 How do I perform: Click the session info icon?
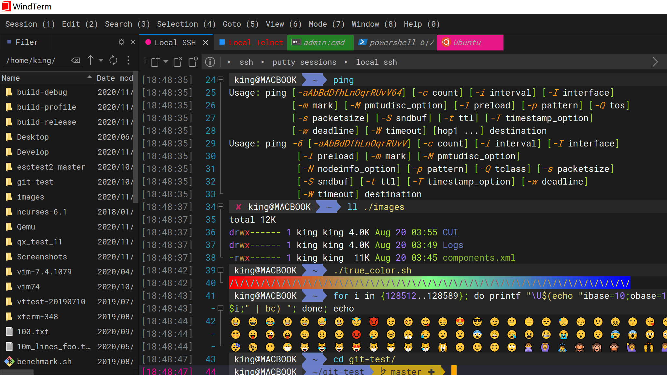coord(210,62)
